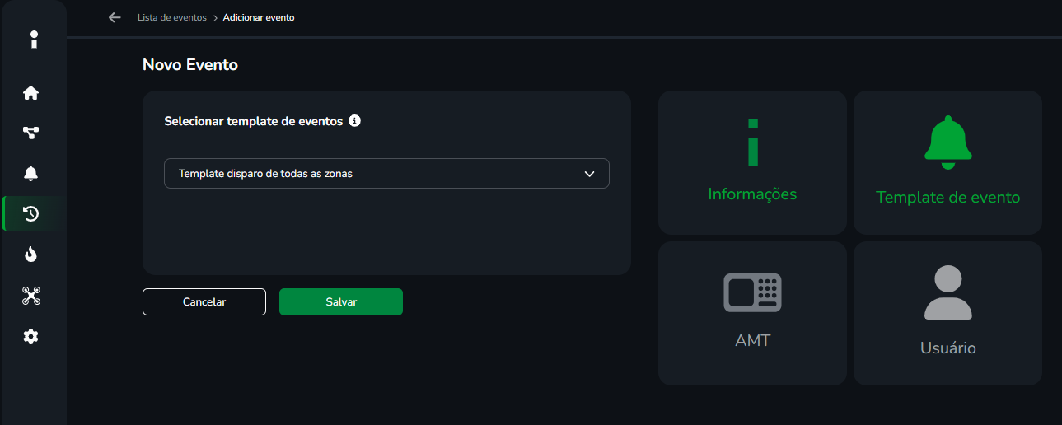The width and height of the screenshot is (1062, 425).
Task: Select the history clock icon in sidebar
Action: click(31, 214)
